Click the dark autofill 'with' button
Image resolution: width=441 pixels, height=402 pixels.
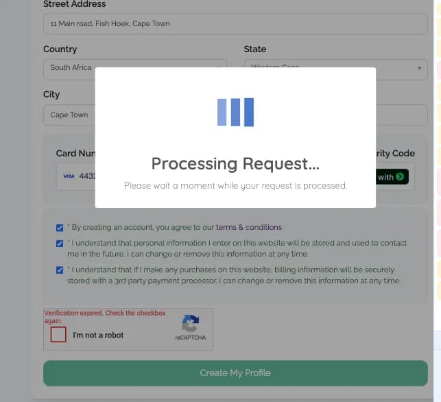392,177
